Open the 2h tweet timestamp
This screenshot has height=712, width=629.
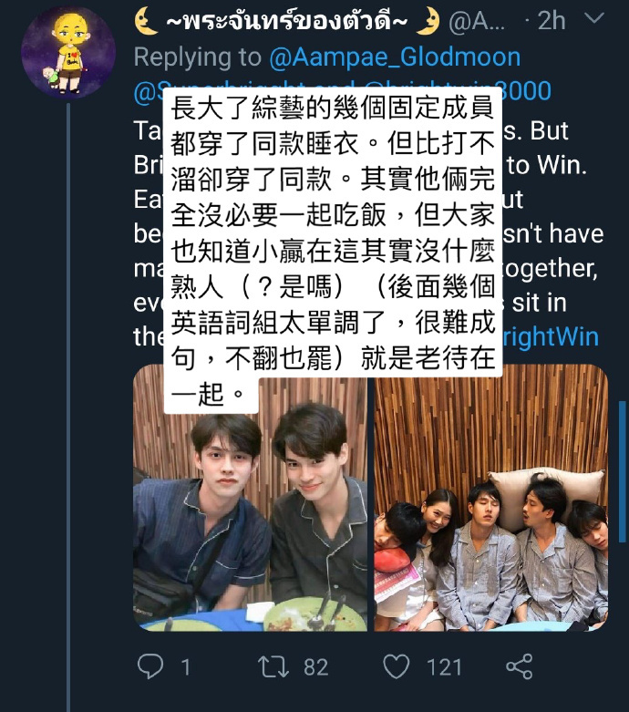[552, 21]
